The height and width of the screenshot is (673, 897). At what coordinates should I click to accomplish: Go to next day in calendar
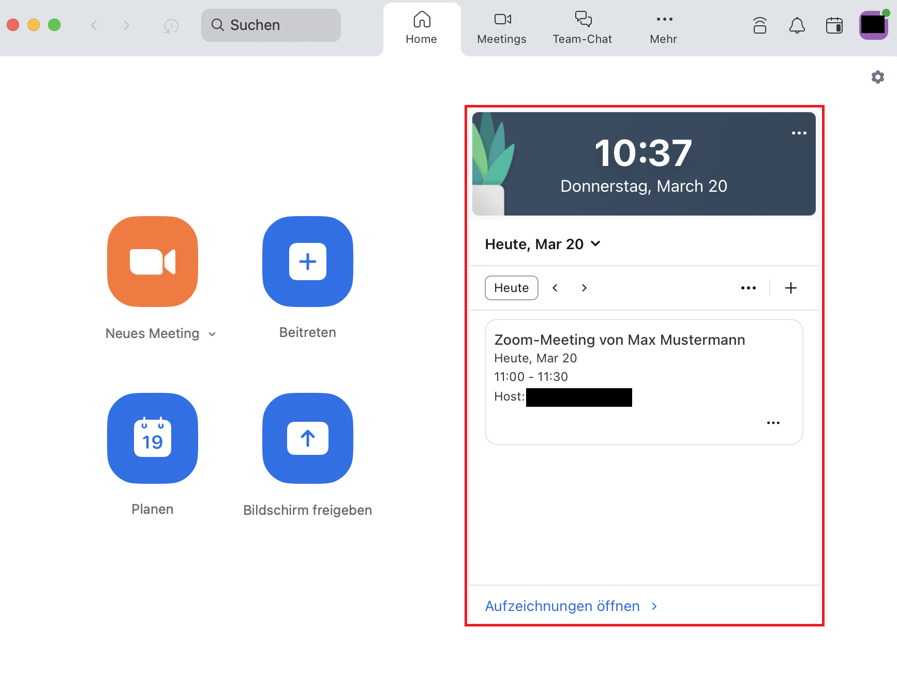coord(584,288)
